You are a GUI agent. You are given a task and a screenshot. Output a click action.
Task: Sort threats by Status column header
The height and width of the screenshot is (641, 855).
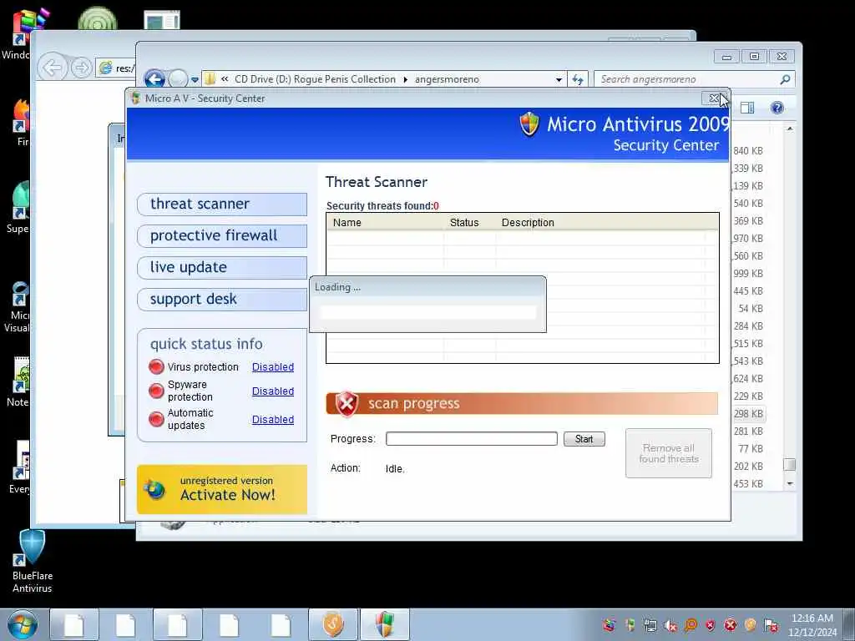469,222
